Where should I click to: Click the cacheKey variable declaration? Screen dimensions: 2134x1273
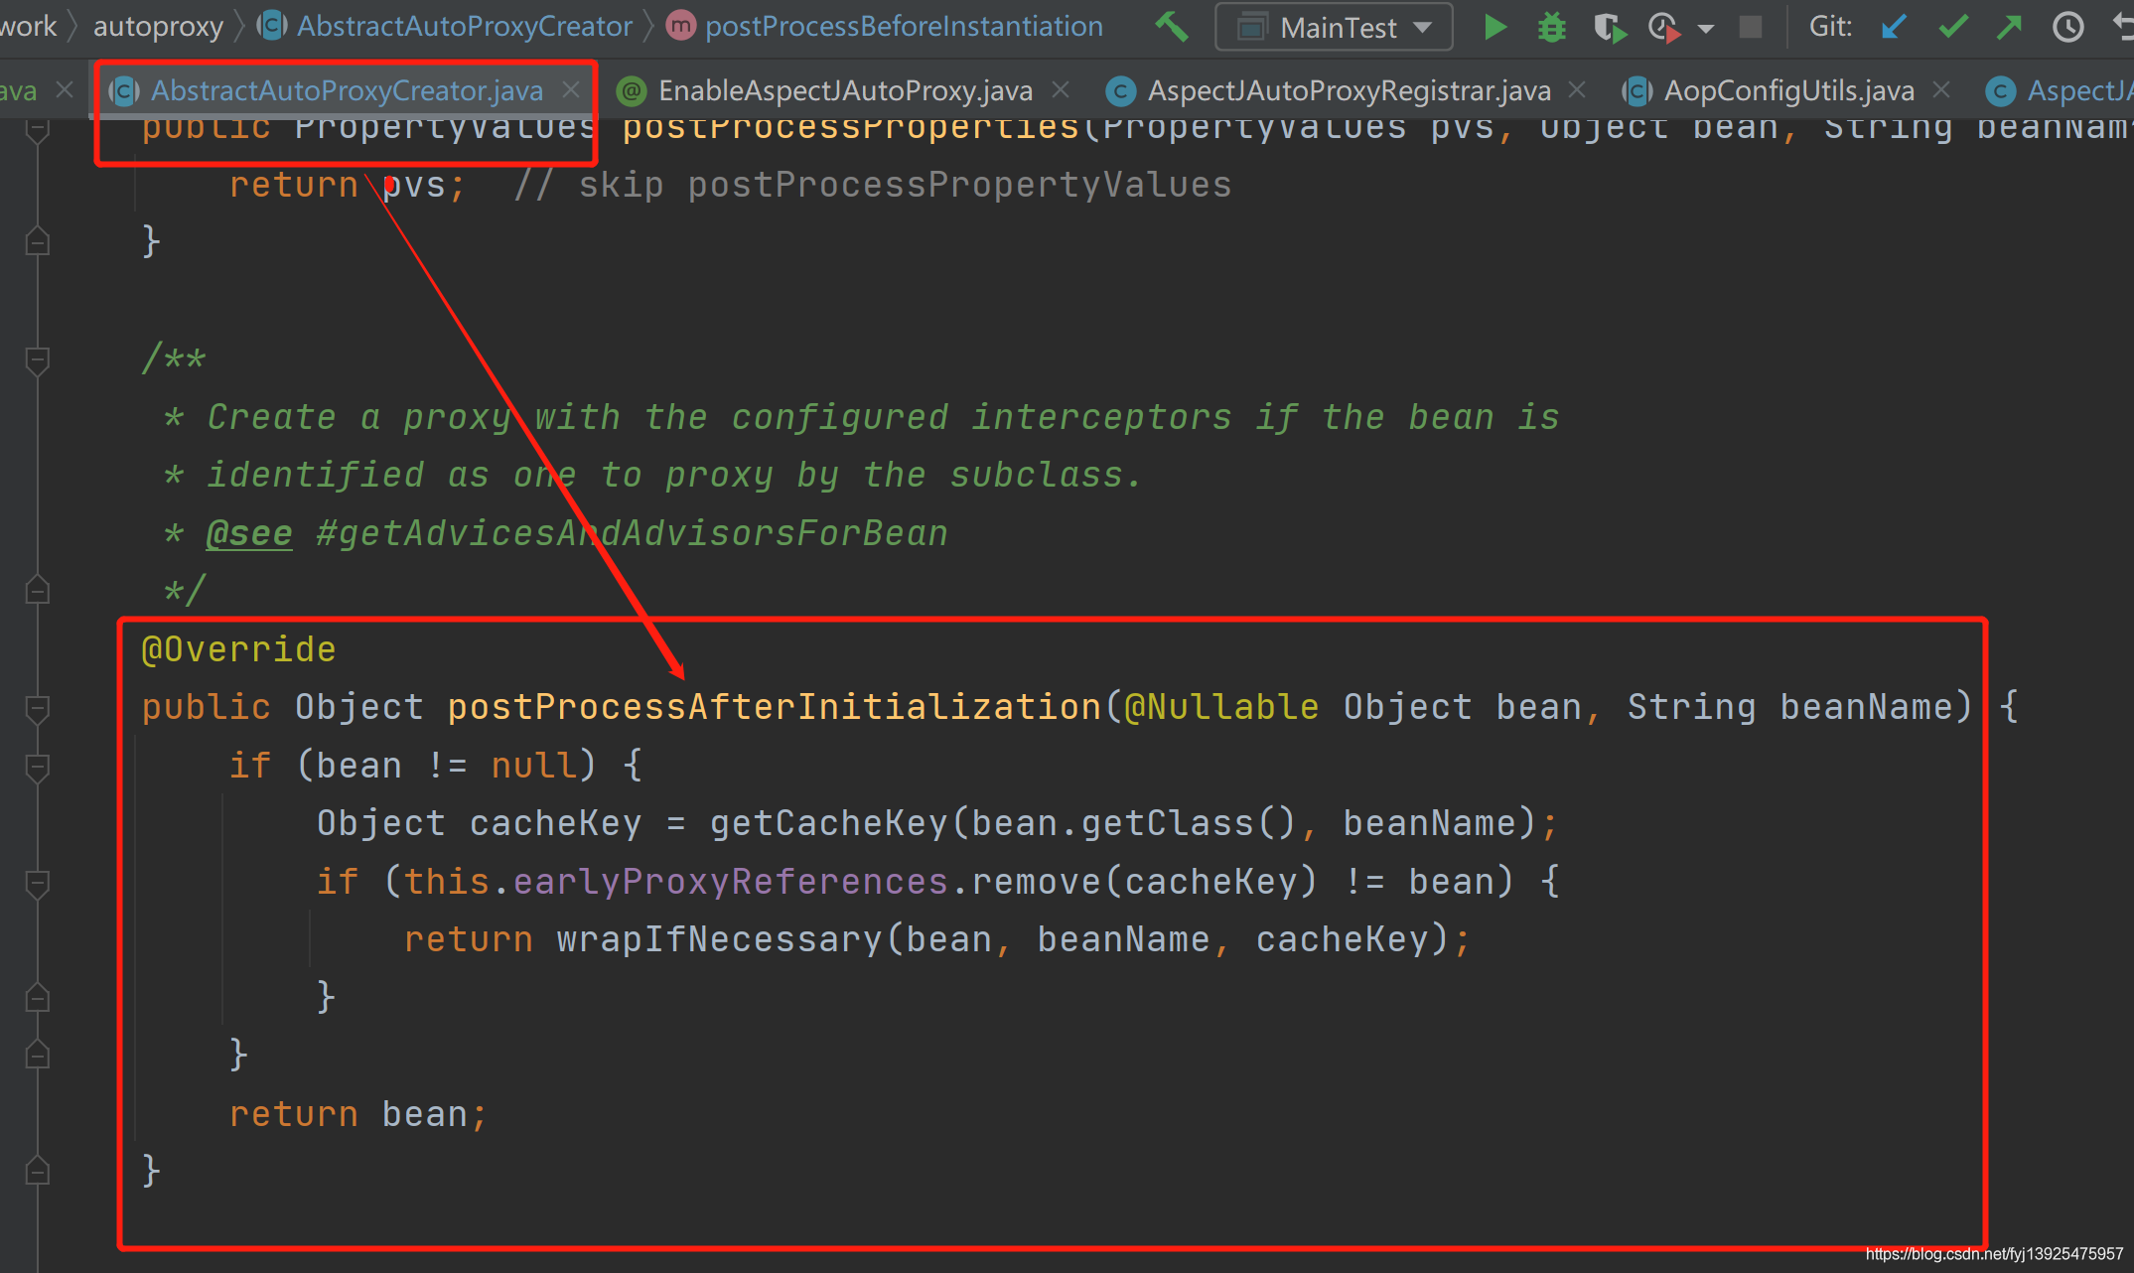pos(555,823)
